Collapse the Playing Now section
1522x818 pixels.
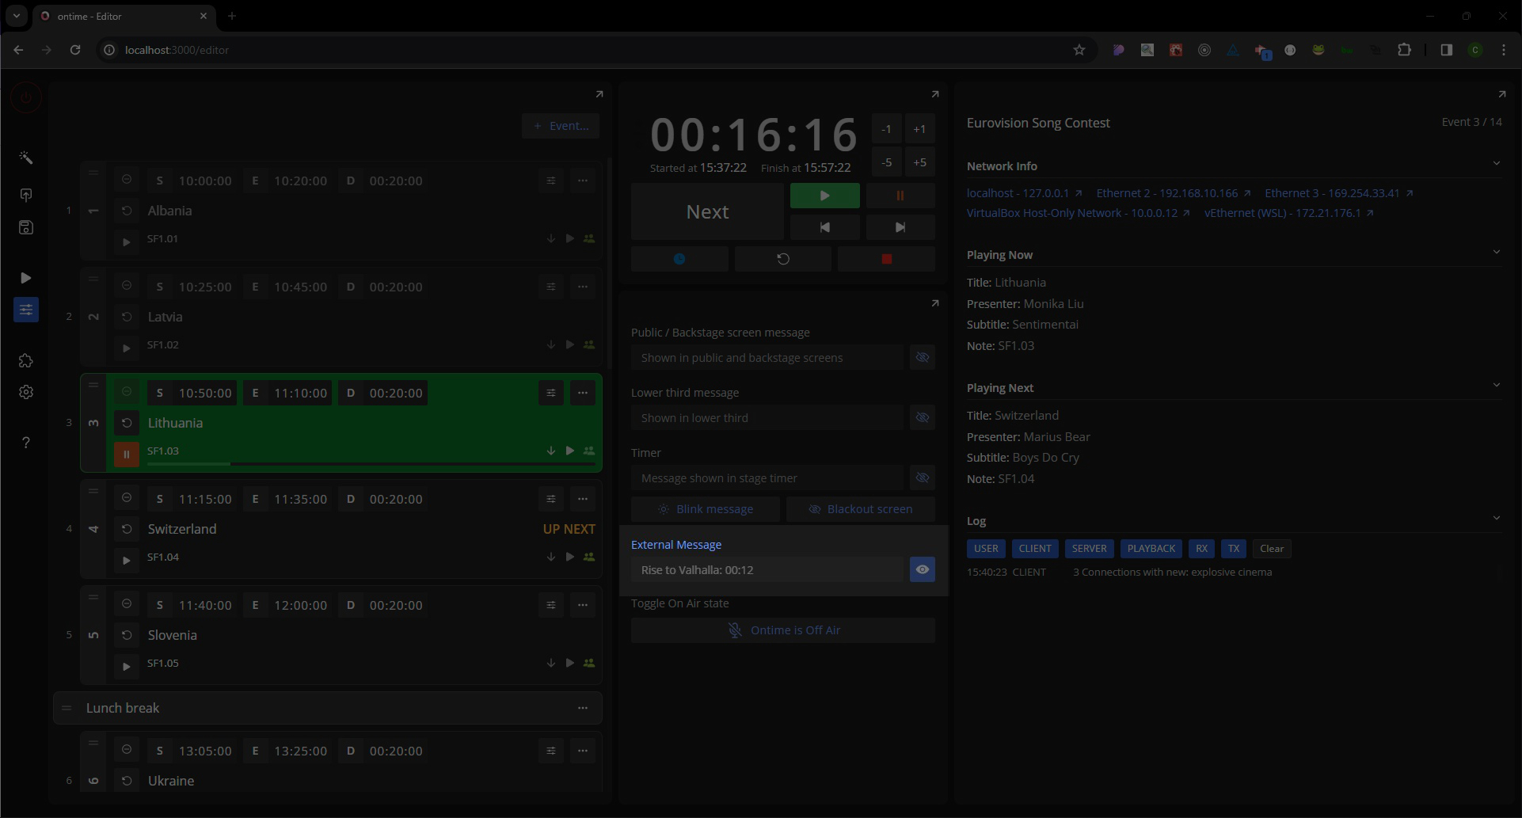point(1496,253)
